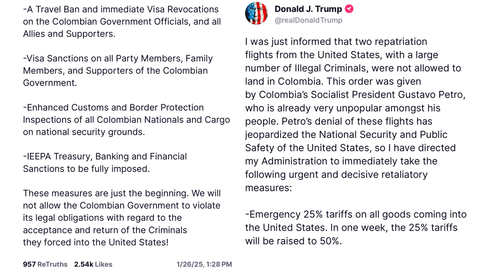Click the 'will be raised to 50%' line
482x274 pixels.
[x=293, y=241]
